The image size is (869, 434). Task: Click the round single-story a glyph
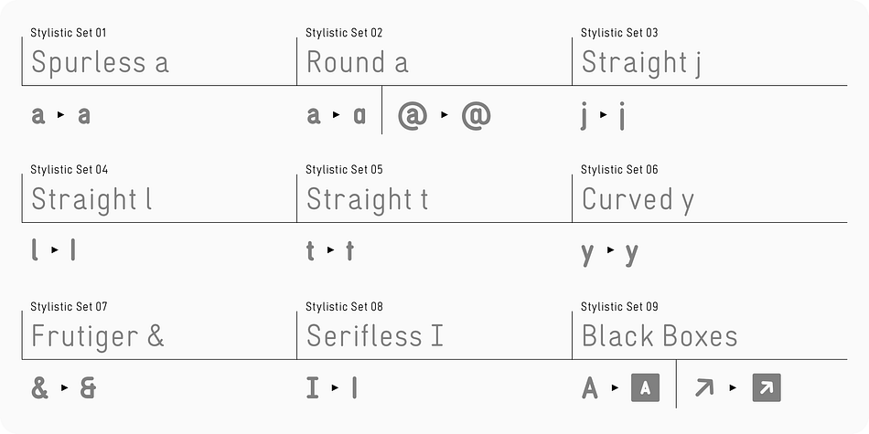359,116
